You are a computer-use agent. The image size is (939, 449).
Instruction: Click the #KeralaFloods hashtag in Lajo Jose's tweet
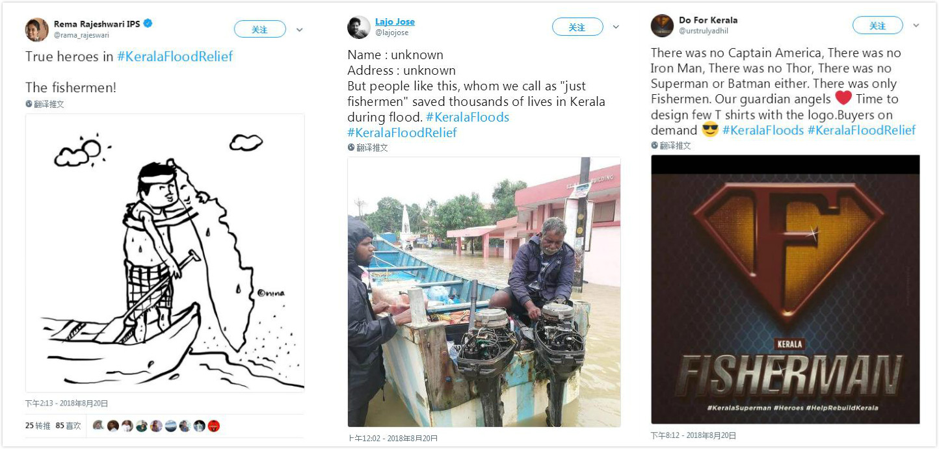click(x=468, y=117)
